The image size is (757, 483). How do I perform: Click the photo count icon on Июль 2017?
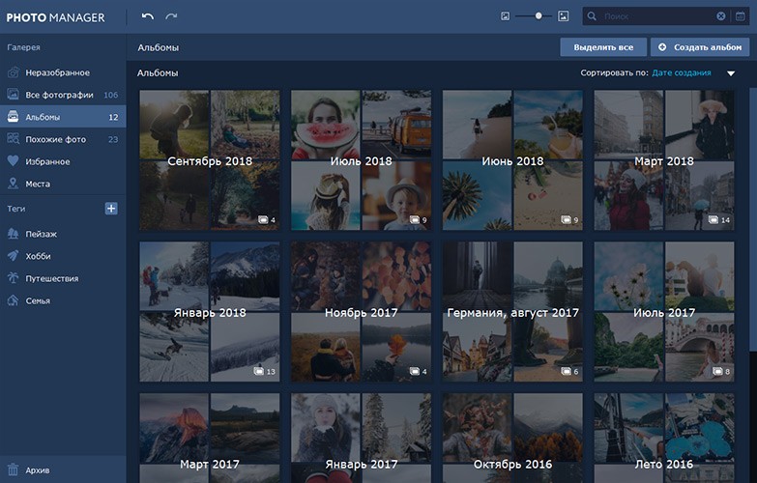point(718,372)
